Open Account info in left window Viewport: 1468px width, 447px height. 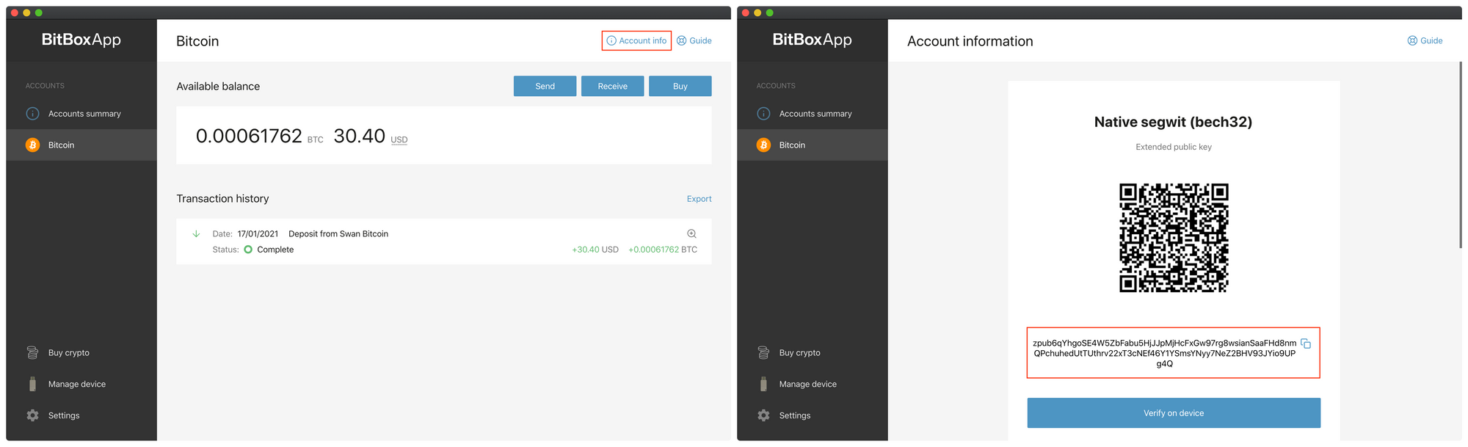coord(636,41)
